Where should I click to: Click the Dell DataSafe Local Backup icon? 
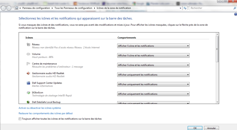pyautogui.click(x=28, y=102)
